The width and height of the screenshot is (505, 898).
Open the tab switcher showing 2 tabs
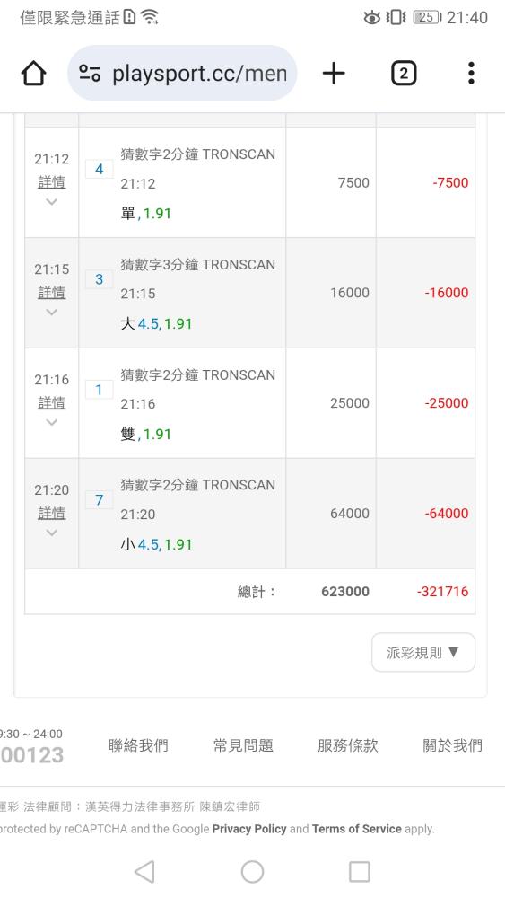click(404, 74)
